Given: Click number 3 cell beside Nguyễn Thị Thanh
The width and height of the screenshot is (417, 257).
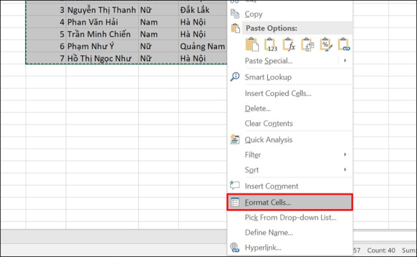Looking at the screenshot, I should [46, 10].
